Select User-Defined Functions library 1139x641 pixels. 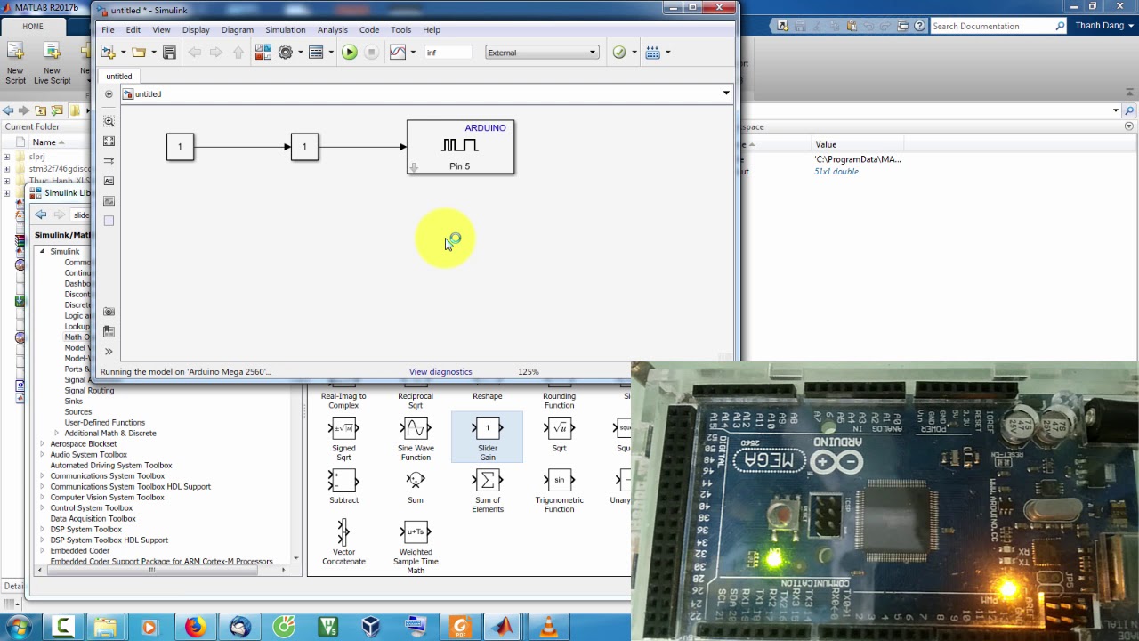tap(104, 423)
